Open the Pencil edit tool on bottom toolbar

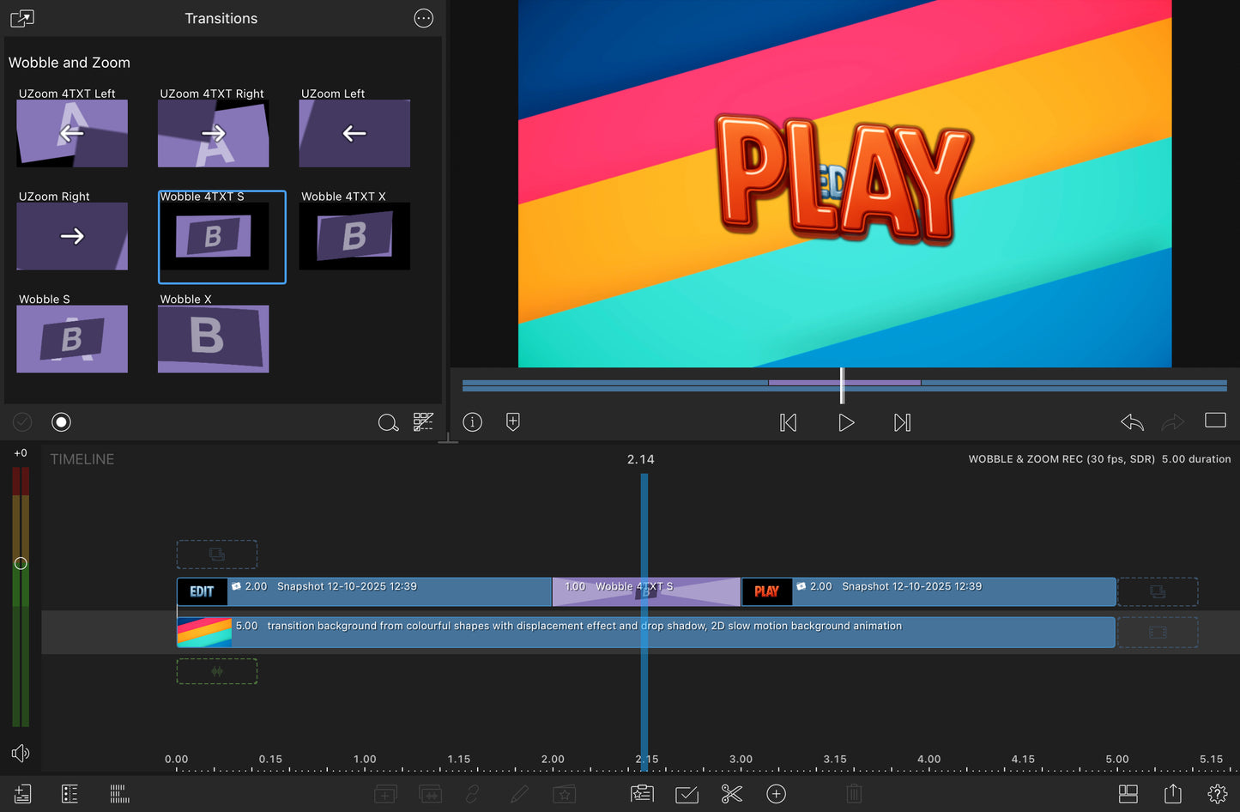pos(519,794)
